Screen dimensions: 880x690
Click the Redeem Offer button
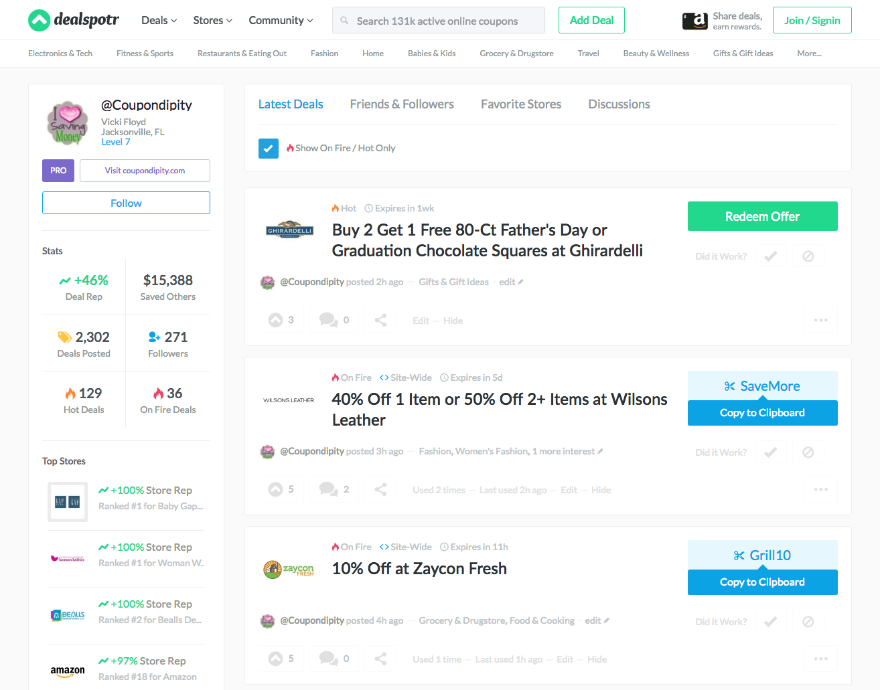[x=762, y=216]
